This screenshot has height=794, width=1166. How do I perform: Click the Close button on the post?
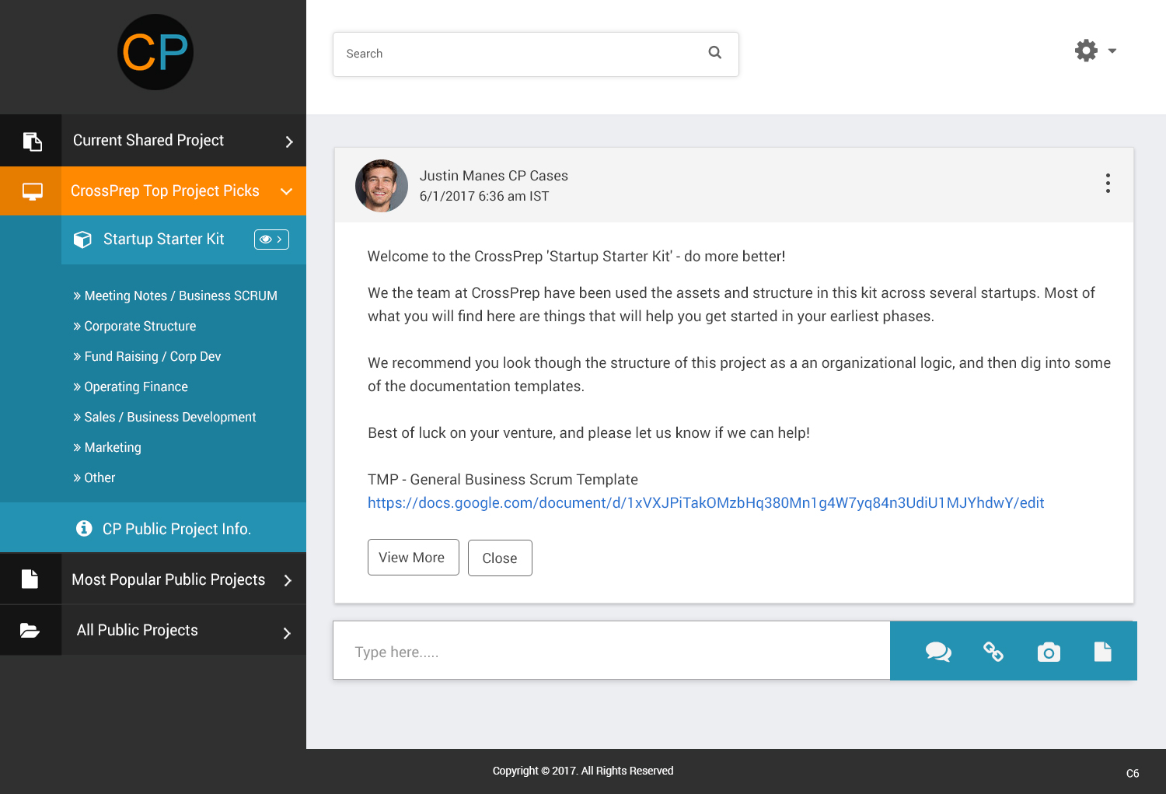pos(500,558)
